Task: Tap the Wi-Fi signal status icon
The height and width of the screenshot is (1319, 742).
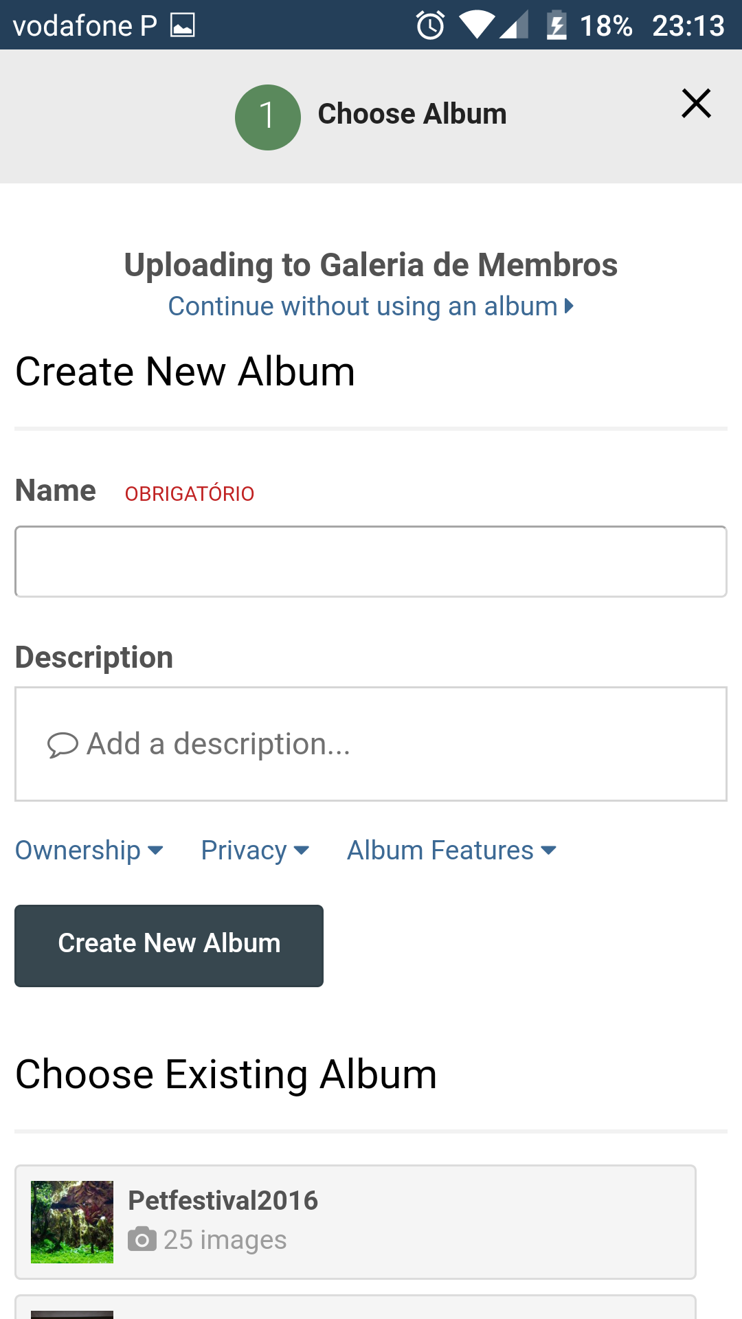Action: tap(477, 25)
